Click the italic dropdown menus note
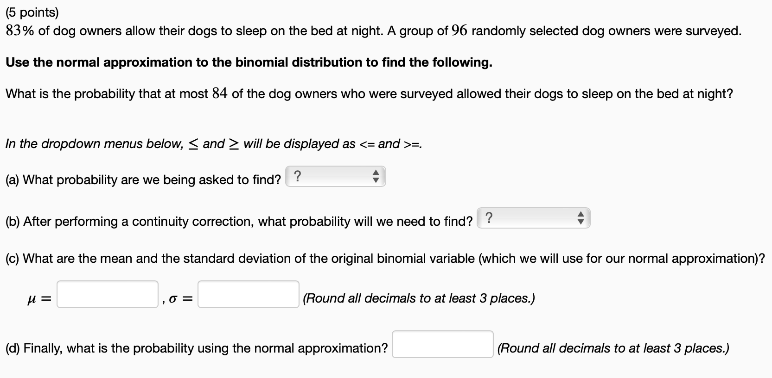The width and height of the screenshot is (772, 378). [x=214, y=144]
